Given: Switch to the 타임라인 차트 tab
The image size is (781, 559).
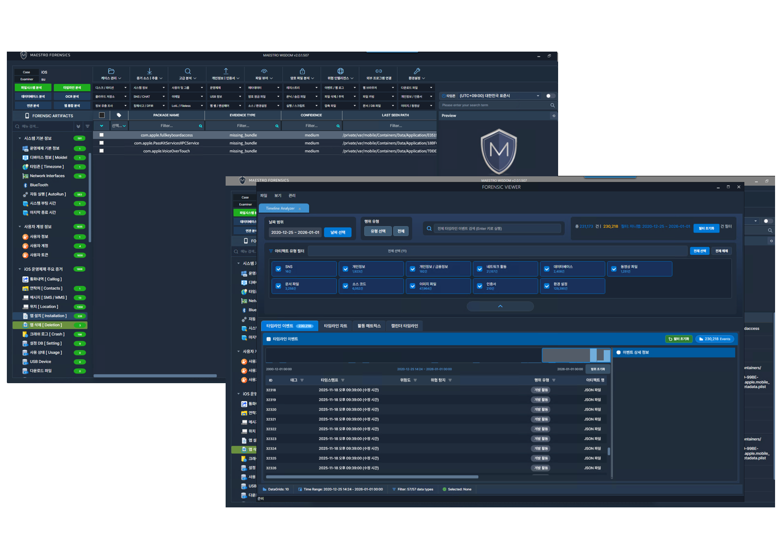Looking at the screenshot, I should coord(335,326).
